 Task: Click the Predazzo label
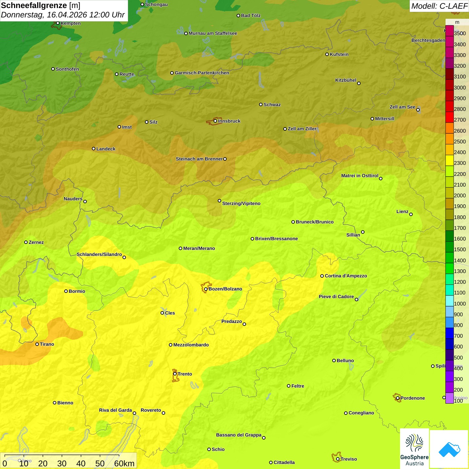[231, 321]
